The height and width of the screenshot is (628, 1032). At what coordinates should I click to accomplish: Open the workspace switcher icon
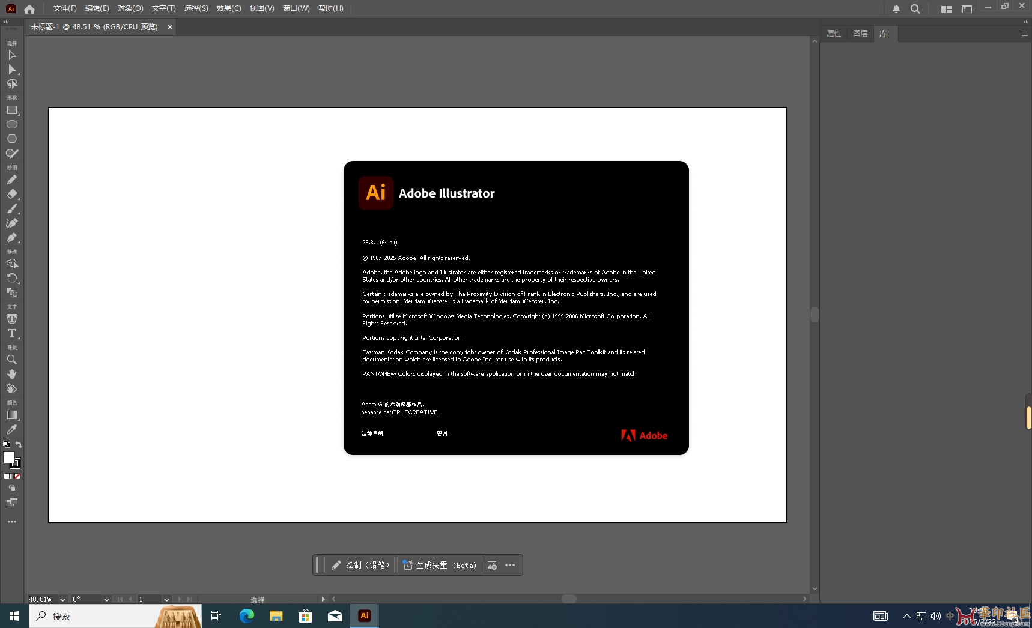(x=967, y=9)
